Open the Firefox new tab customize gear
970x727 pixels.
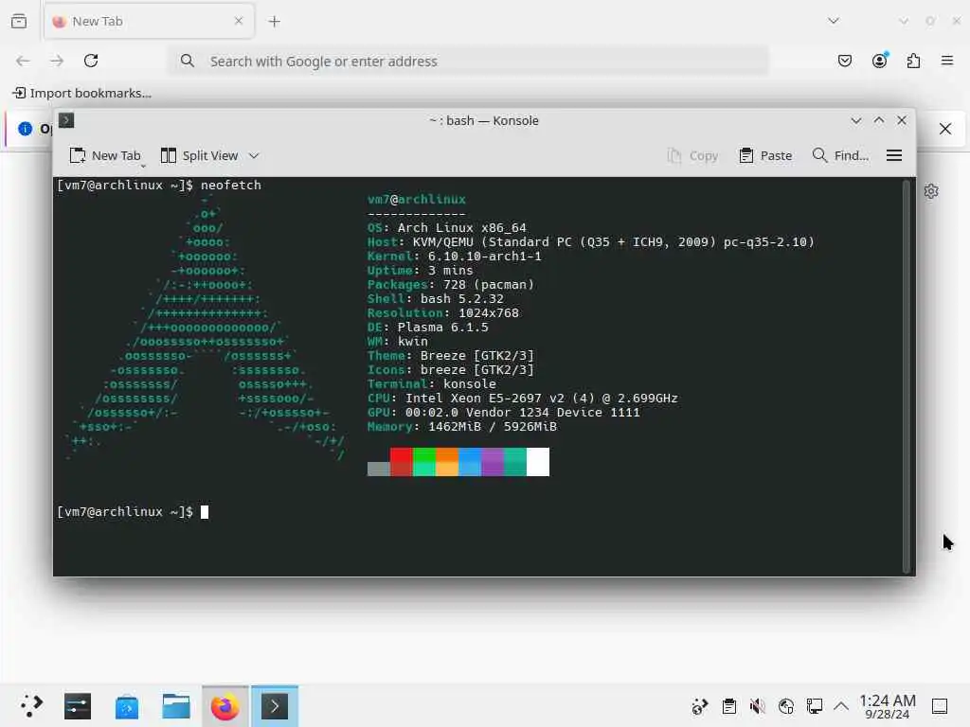tap(931, 191)
